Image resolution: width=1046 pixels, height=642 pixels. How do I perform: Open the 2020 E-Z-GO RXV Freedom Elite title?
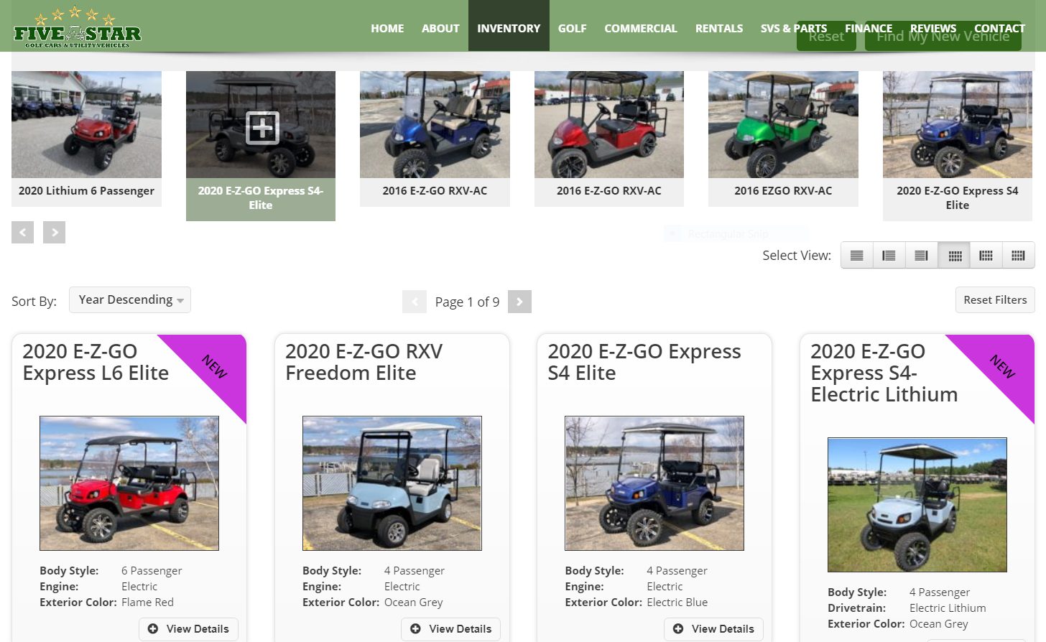pos(364,362)
